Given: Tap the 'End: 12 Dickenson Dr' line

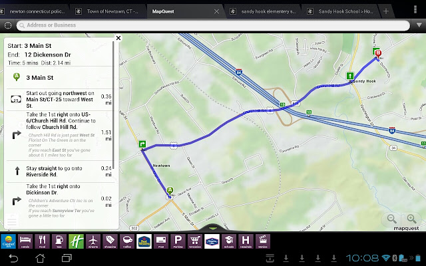Looking at the screenshot, I should 39,55.
